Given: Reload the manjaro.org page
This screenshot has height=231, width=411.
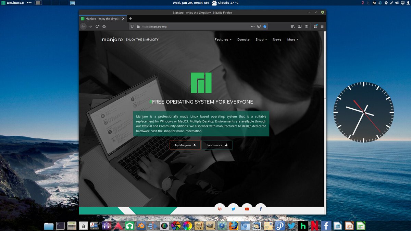Looking at the screenshot, I should click(97, 26).
